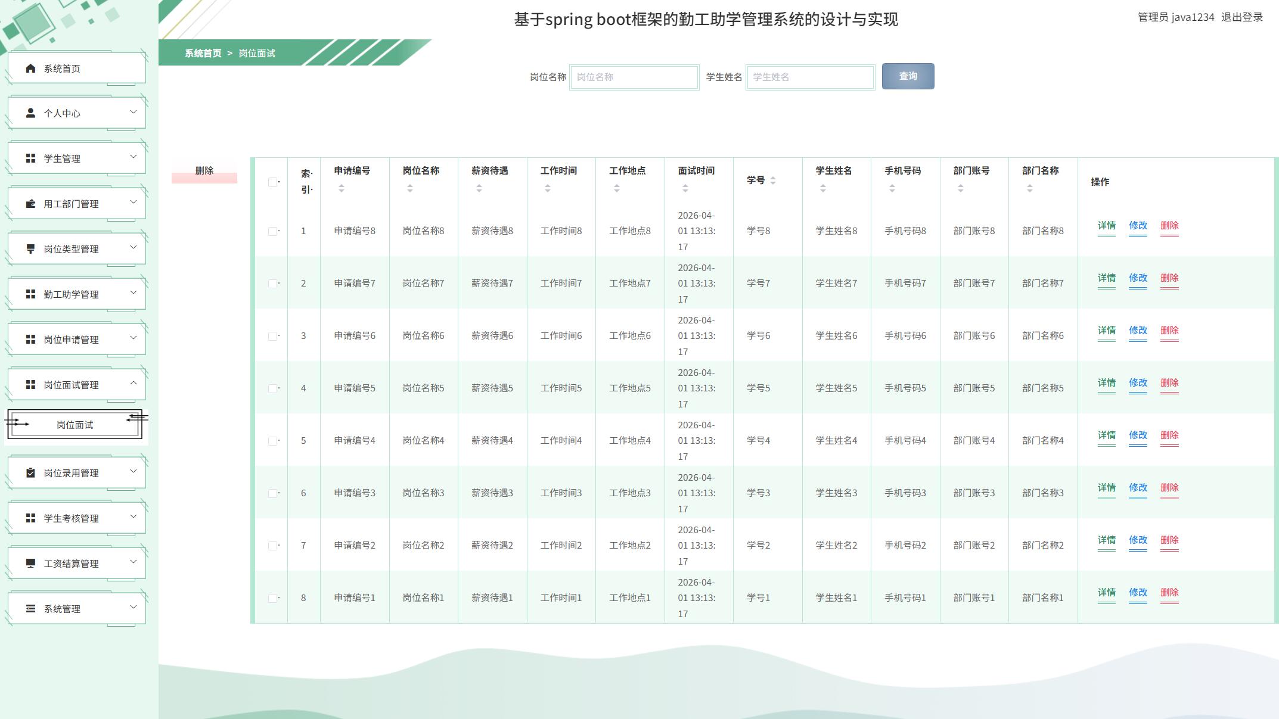1279x719 pixels.
Task: Click sort arrows in 学号 column header
Action: (773, 180)
